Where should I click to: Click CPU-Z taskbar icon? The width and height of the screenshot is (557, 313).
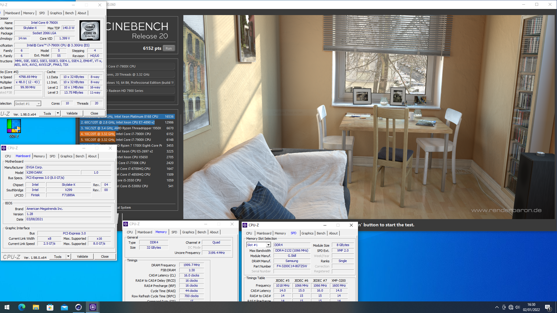(x=93, y=307)
